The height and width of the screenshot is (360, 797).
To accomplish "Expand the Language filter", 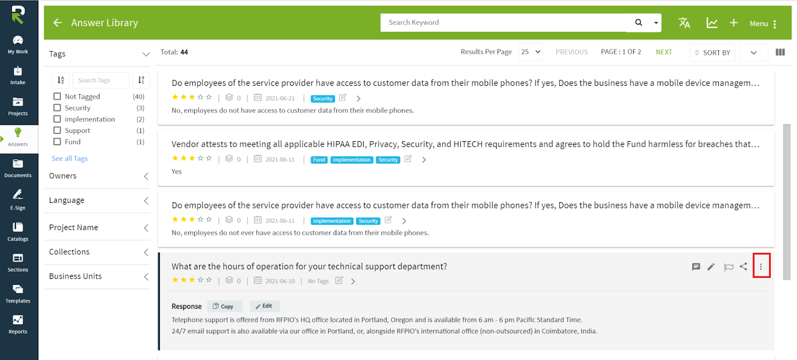I will click(146, 201).
